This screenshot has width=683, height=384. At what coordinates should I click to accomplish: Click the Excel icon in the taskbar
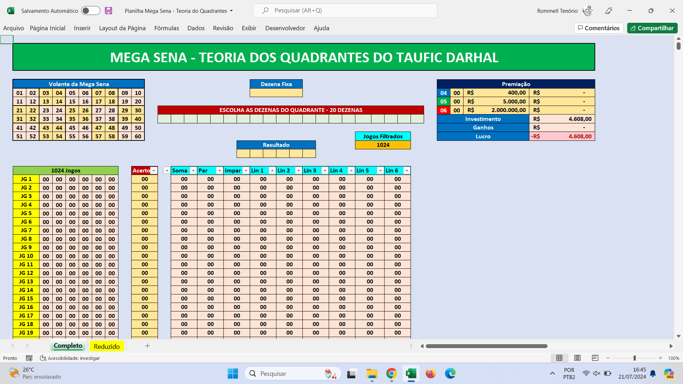point(411,374)
